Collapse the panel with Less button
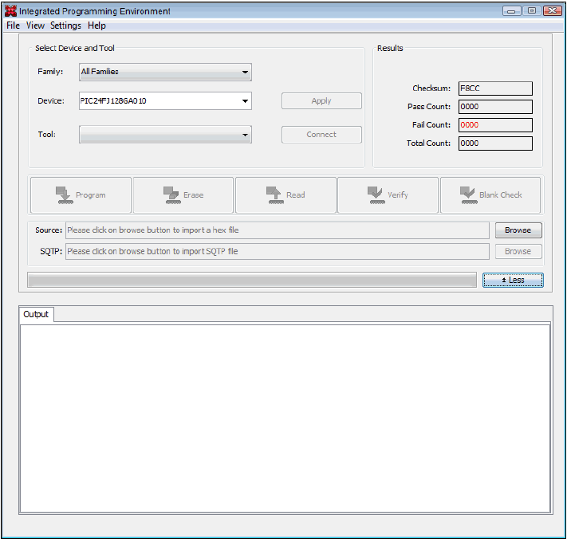The image size is (567, 542). [513, 281]
